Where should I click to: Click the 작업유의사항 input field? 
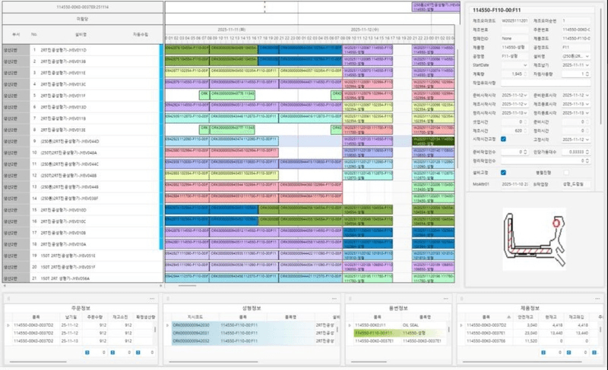546,83
